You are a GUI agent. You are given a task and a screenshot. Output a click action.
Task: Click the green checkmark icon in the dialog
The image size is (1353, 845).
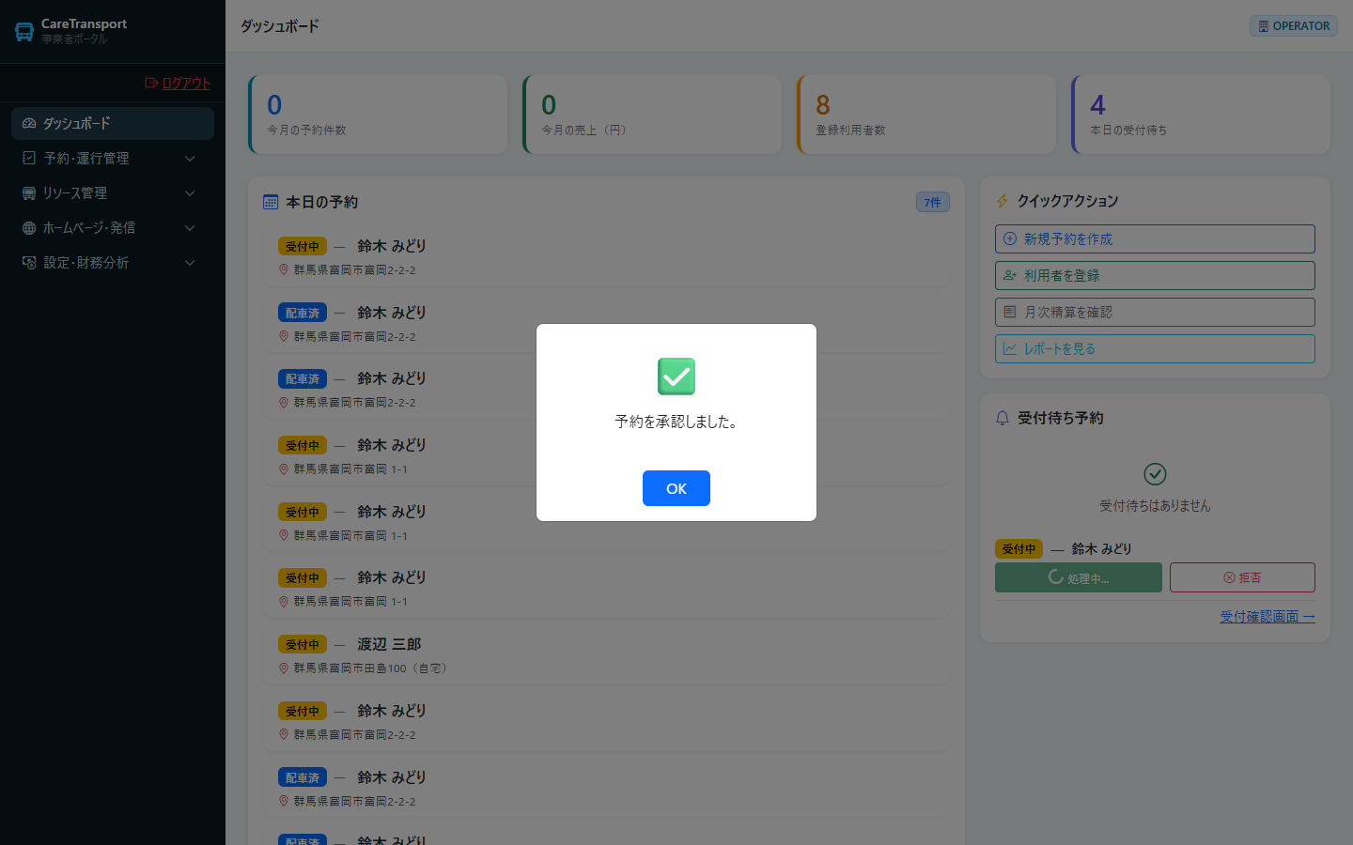676,376
